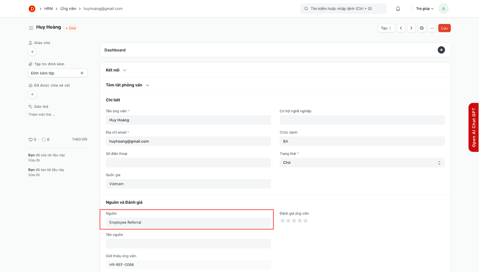Click the red app logo icon
This screenshot has height=272, width=479.
click(32, 9)
